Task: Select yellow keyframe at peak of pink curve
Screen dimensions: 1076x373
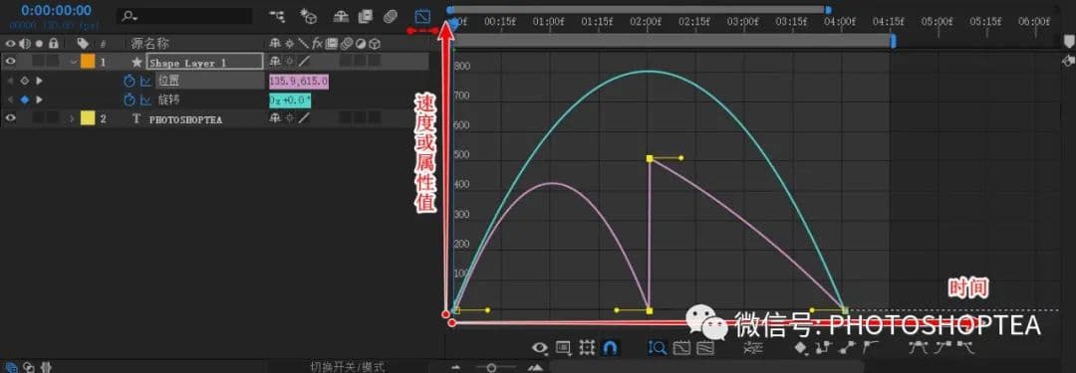Action: click(650, 158)
